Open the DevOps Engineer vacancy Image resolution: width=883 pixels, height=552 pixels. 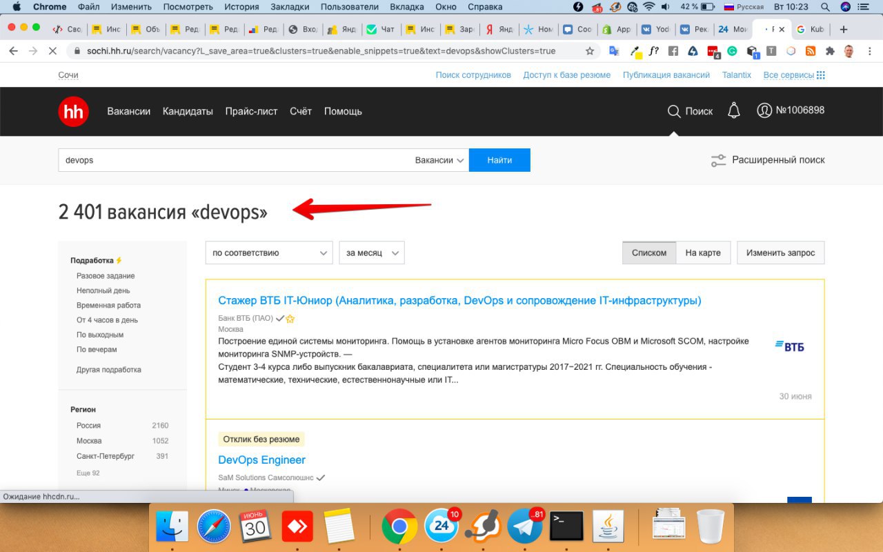point(261,460)
